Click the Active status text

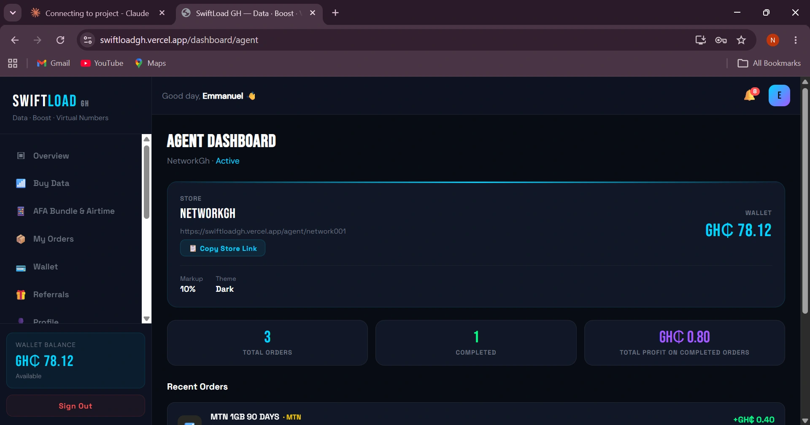(227, 161)
